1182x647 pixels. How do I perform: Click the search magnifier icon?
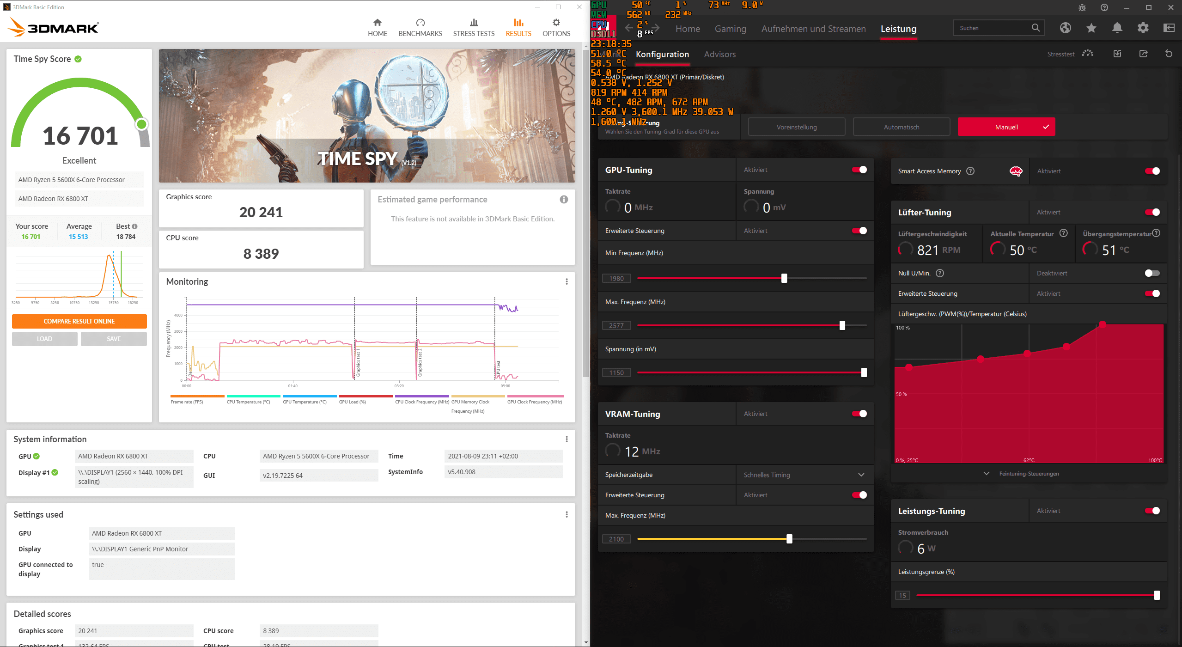1036,28
